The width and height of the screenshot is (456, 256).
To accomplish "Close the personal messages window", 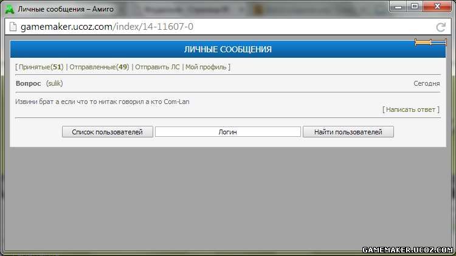I will click(x=437, y=6).
